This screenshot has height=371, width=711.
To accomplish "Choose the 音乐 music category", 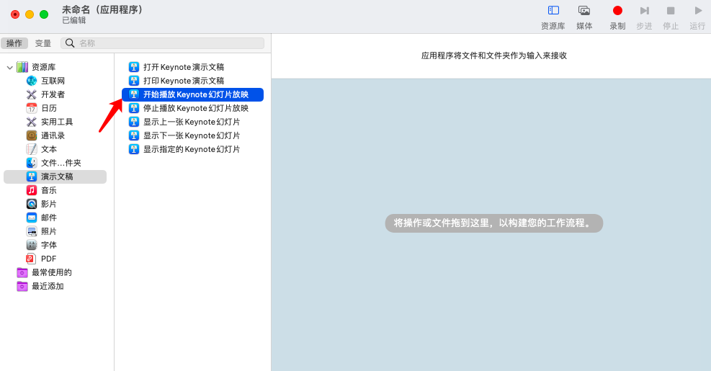I will (49, 190).
